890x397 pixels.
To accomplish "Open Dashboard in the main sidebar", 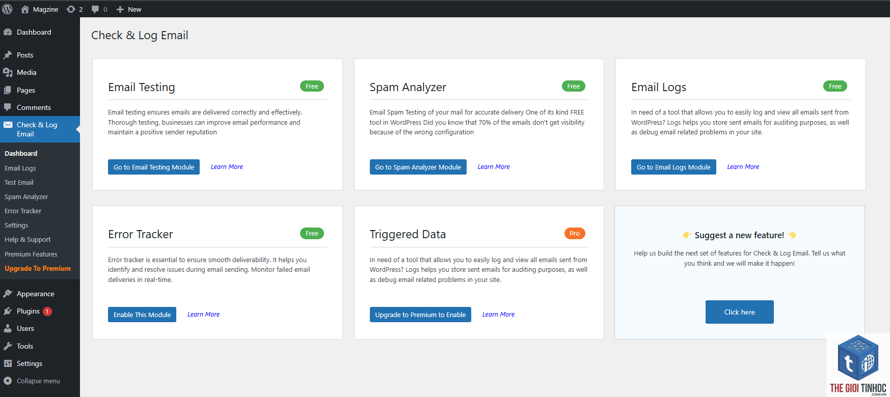I will 34,32.
